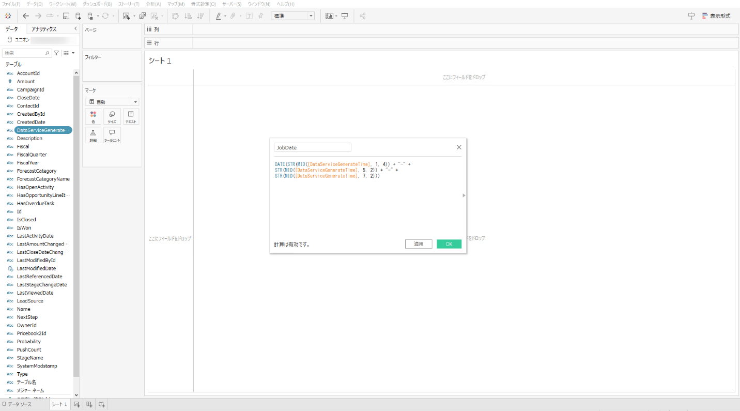This screenshot has height=411, width=740.
Task: Click the new story icon at bottom
Action: (102, 404)
